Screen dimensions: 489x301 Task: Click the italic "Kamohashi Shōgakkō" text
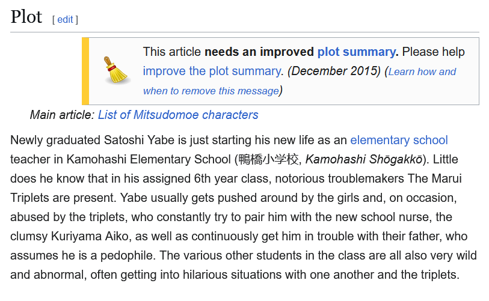(364, 159)
